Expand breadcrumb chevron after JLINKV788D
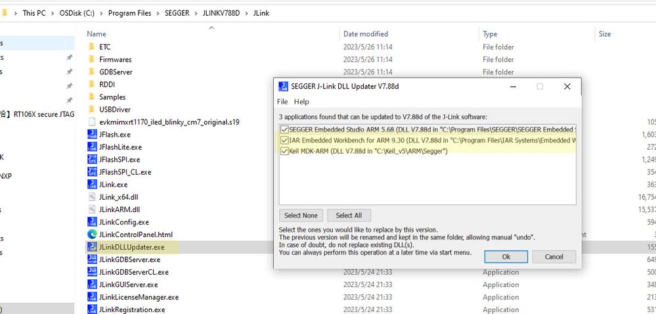Screen dimensions: 656x314 [x=246, y=13]
